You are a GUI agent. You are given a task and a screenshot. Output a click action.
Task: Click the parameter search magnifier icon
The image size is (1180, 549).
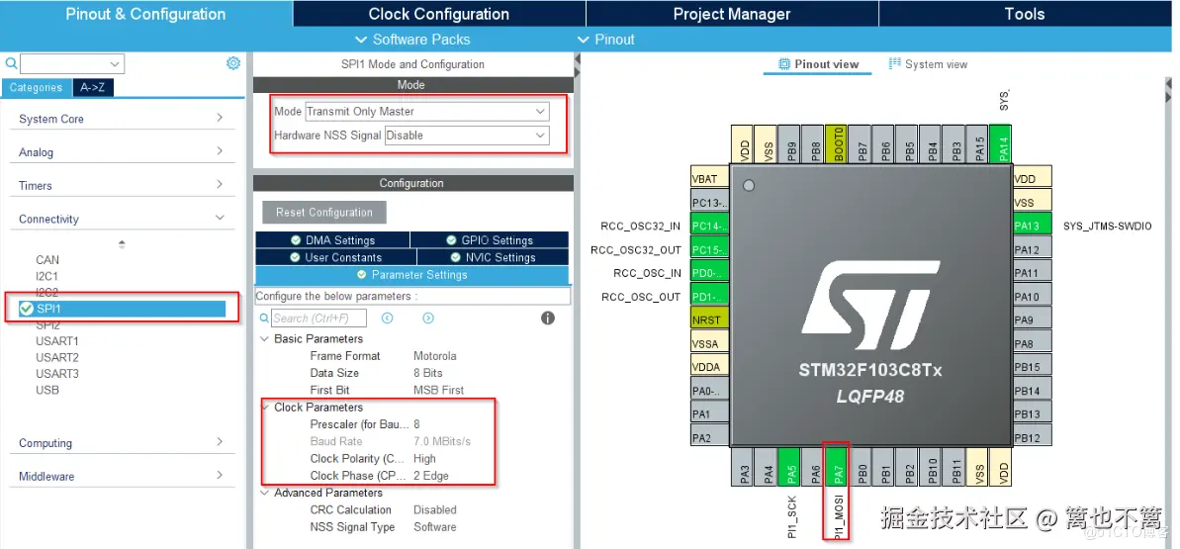pos(264,319)
